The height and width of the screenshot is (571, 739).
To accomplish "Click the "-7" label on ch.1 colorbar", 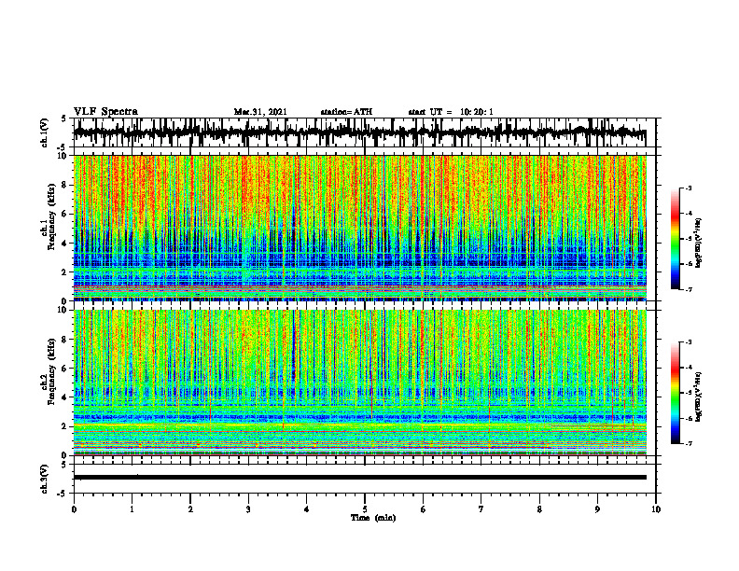I will point(689,289).
